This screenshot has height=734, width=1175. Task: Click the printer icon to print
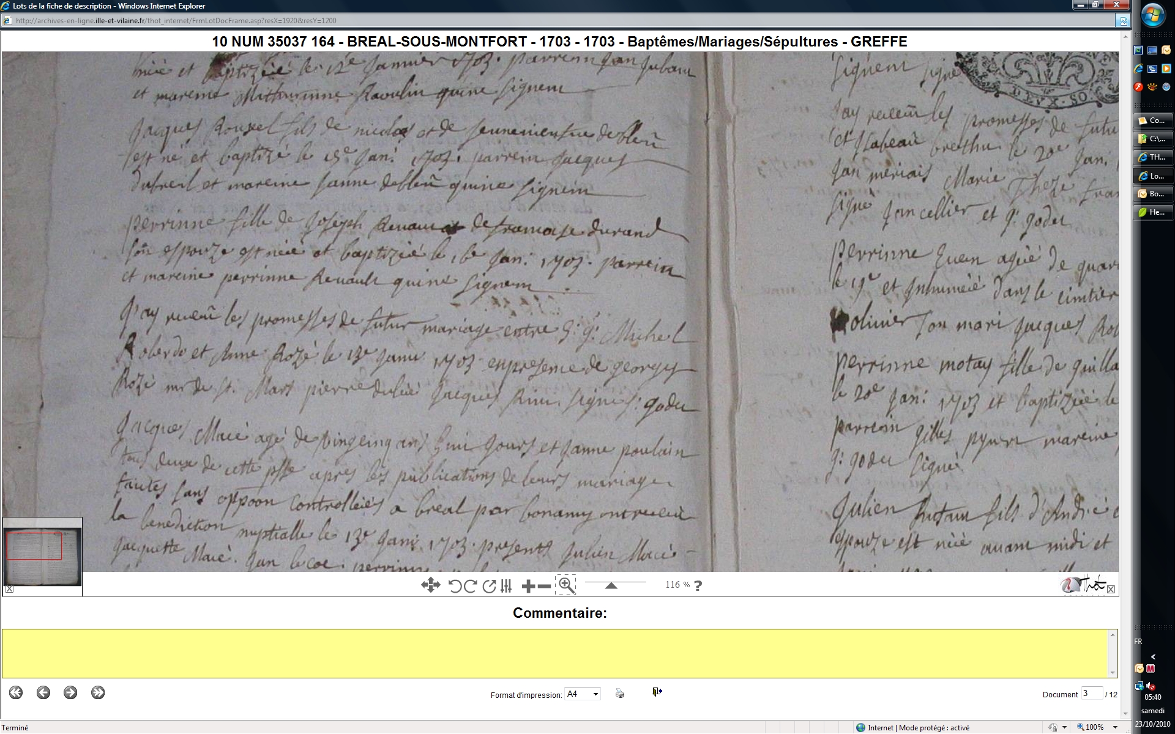point(620,693)
